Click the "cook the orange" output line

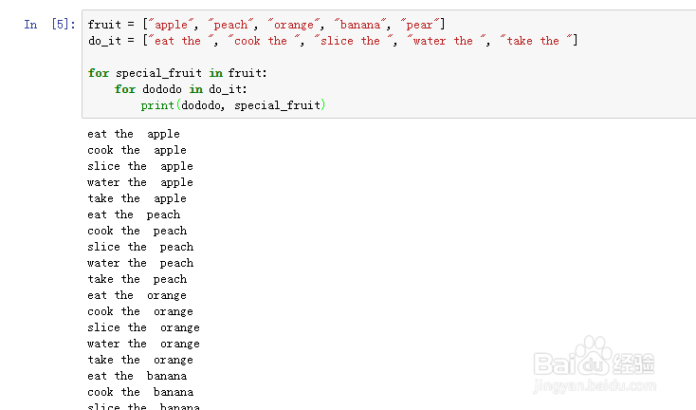click(139, 311)
